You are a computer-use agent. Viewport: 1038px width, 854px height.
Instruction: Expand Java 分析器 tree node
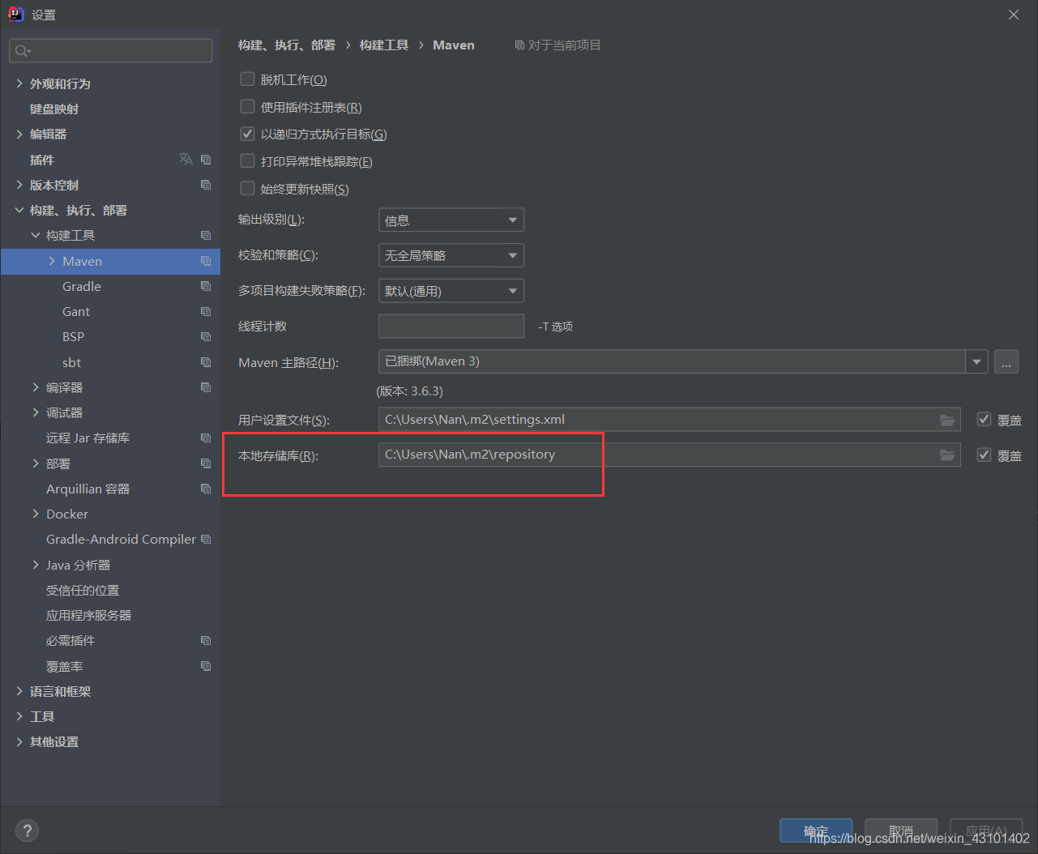pos(36,565)
